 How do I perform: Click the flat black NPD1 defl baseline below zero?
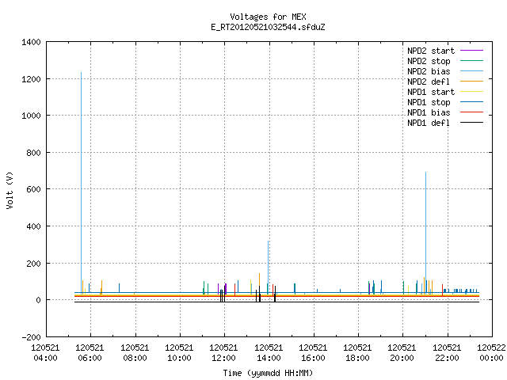tap(276, 302)
